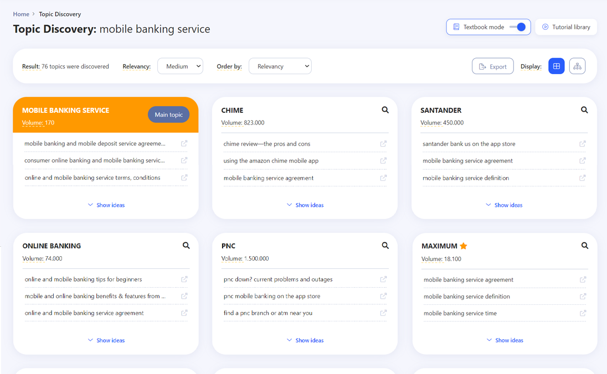Open external link for 'online and mobile banking service terms, conditions'
Image resolution: width=607 pixels, height=374 pixels.
(184, 178)
